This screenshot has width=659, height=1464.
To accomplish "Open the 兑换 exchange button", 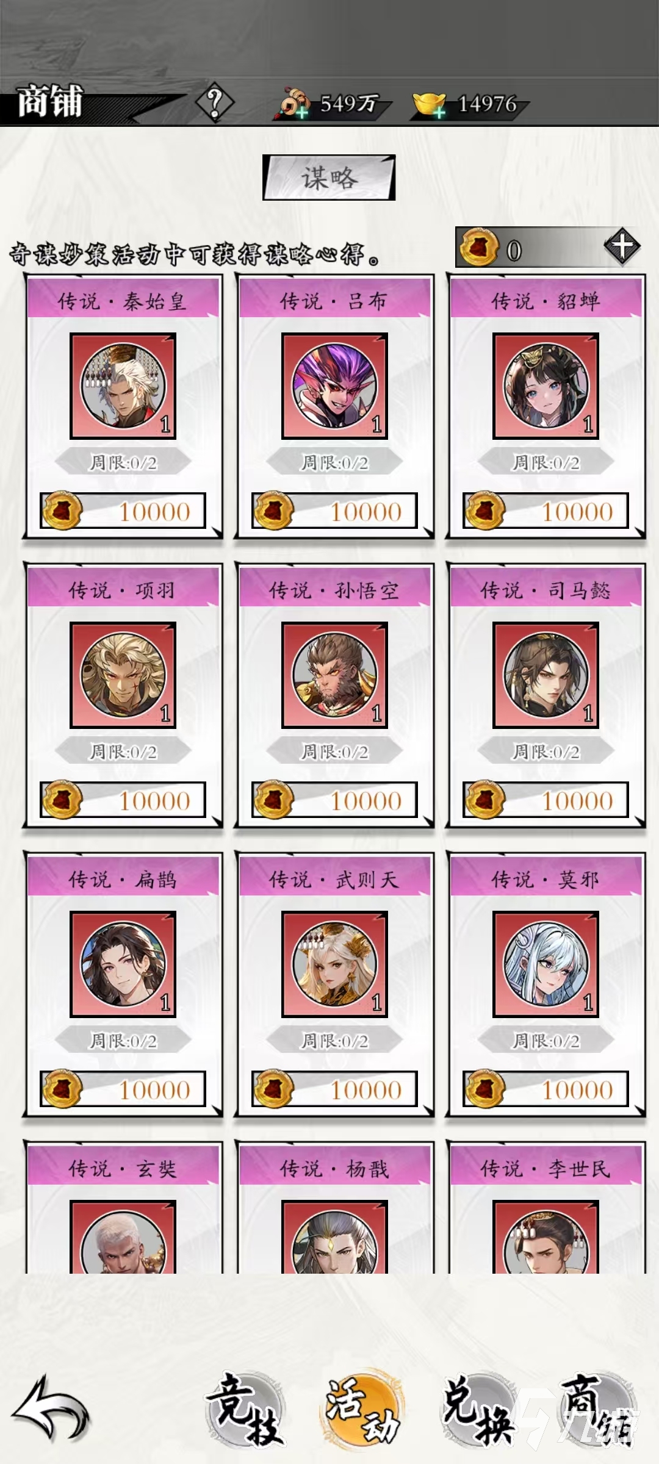I will pos(480,1409).
